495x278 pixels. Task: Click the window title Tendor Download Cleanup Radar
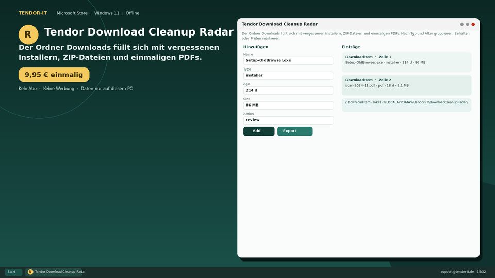pyautogui.click(x=279, y=24)
